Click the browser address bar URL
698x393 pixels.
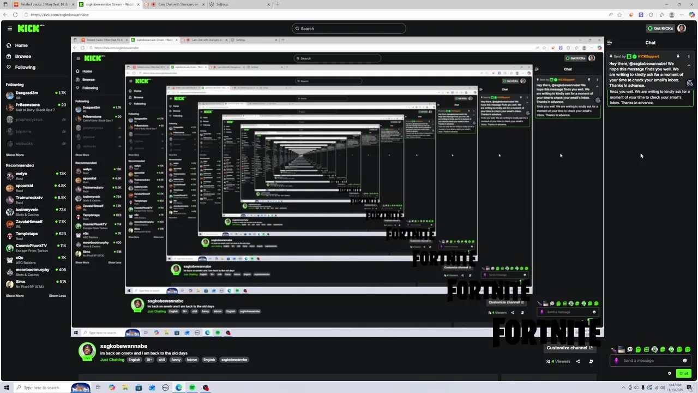pyautogui.click(x=60, y=15)
